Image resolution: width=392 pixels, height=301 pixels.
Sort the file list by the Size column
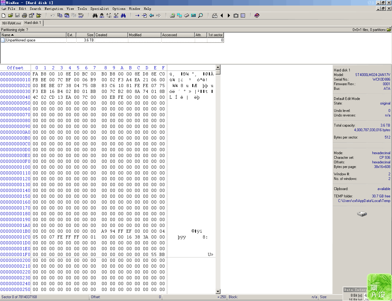[x=85, y=35]
